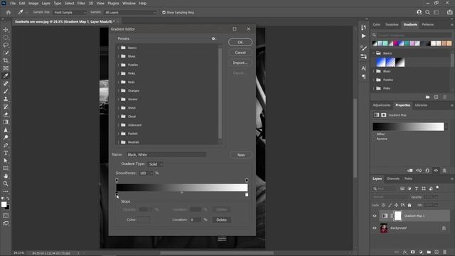Open the File menu
The width and height of the screenshot is (455, 256).
13,3
